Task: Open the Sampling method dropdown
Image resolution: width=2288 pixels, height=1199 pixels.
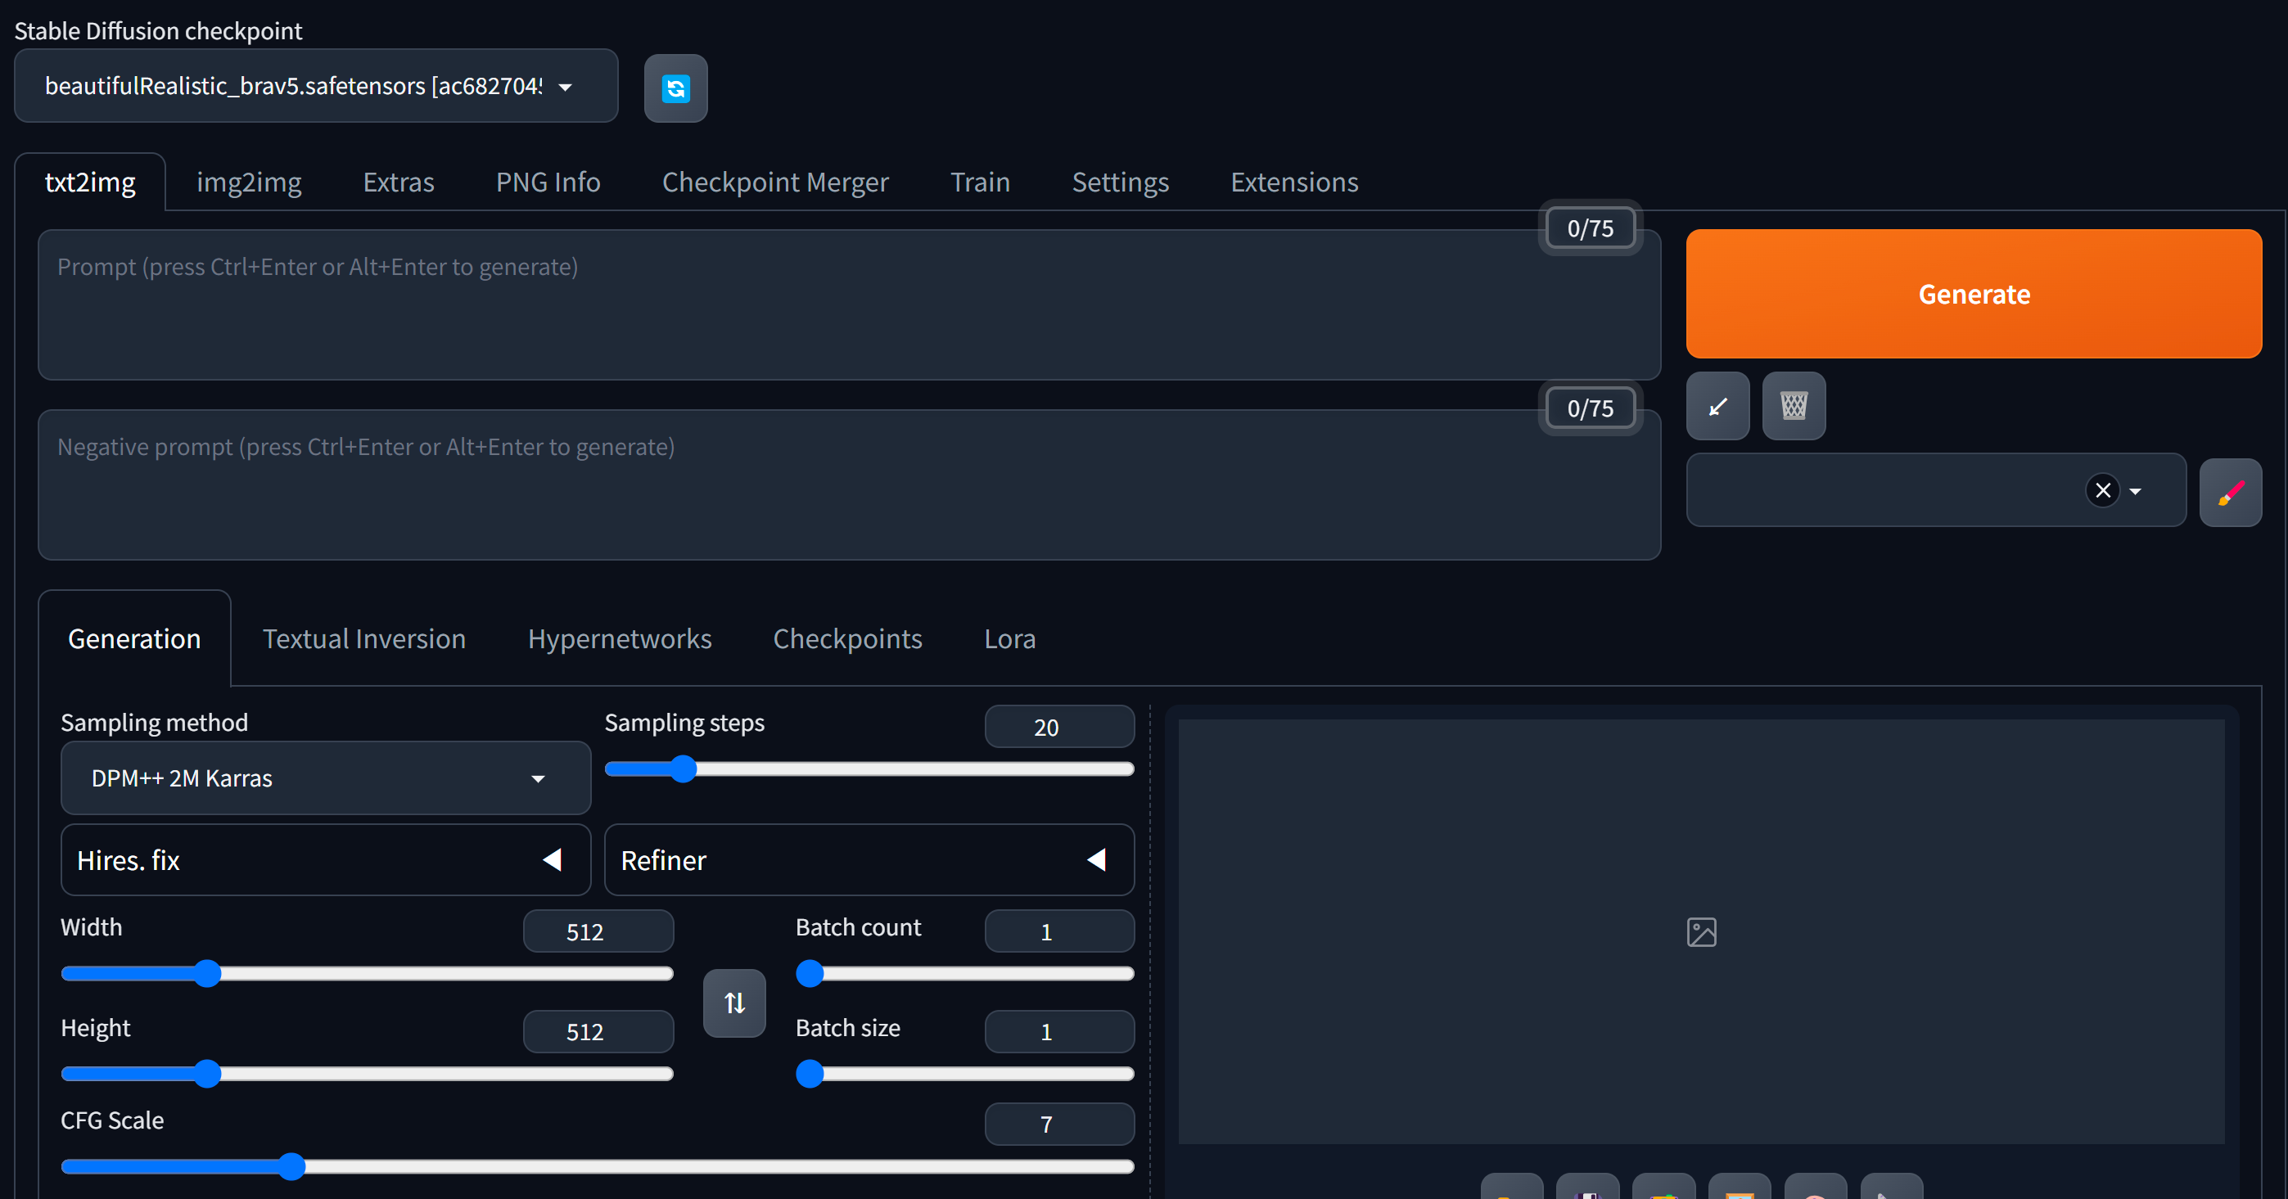Action: tap(325, 778)
